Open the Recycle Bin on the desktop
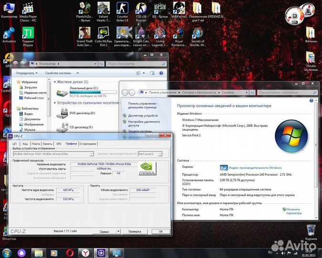This screenshot has width=322, height=258. point(311,230)
